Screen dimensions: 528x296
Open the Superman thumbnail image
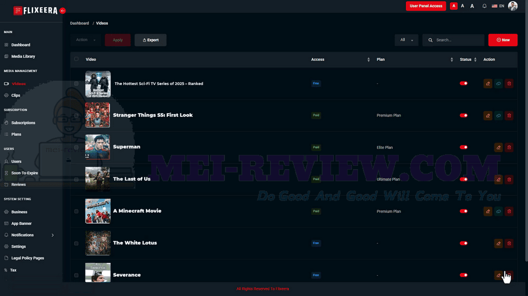(98, 147)
